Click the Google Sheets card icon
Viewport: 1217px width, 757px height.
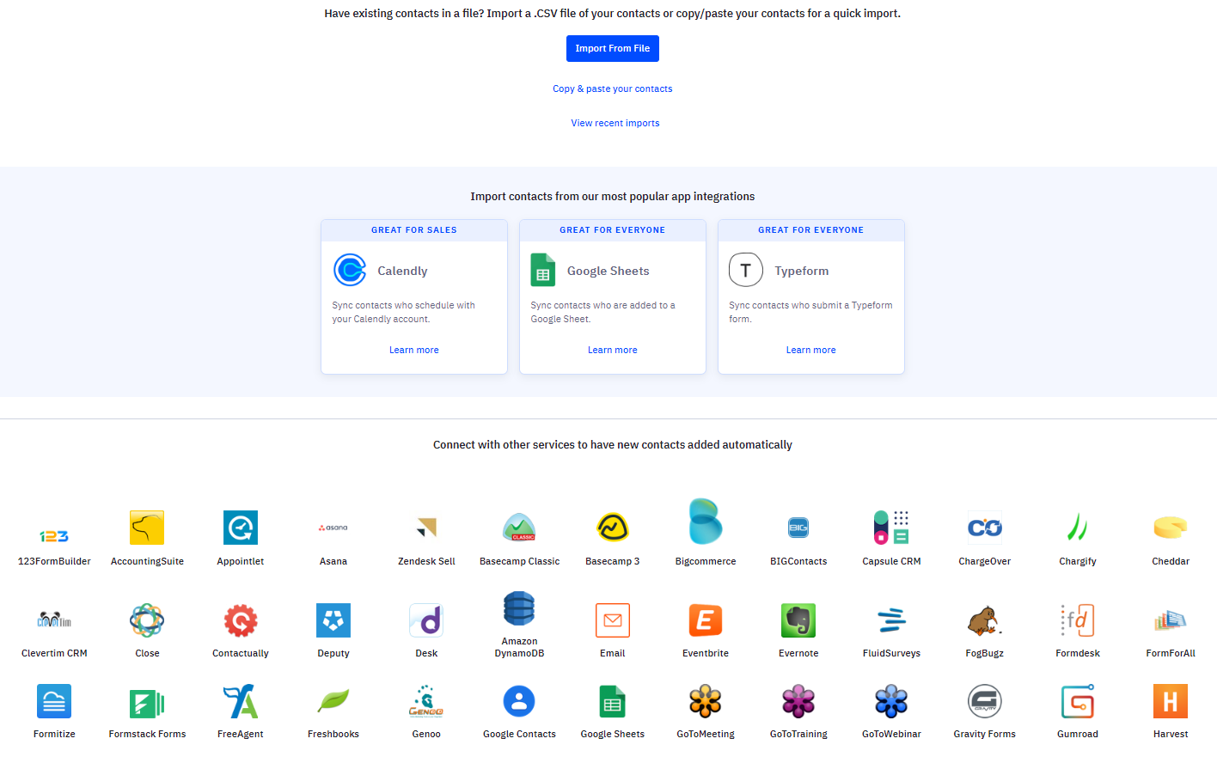tap(542, 270)
